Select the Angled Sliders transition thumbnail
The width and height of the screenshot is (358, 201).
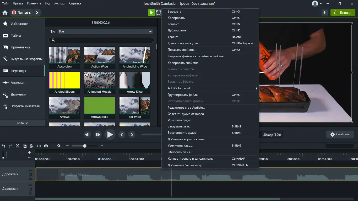tap(64, 81)
